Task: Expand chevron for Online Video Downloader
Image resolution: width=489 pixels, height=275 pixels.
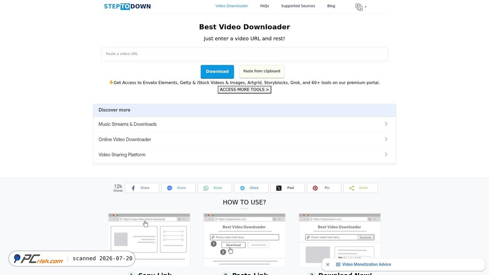Action: click(x=386, y=139)
